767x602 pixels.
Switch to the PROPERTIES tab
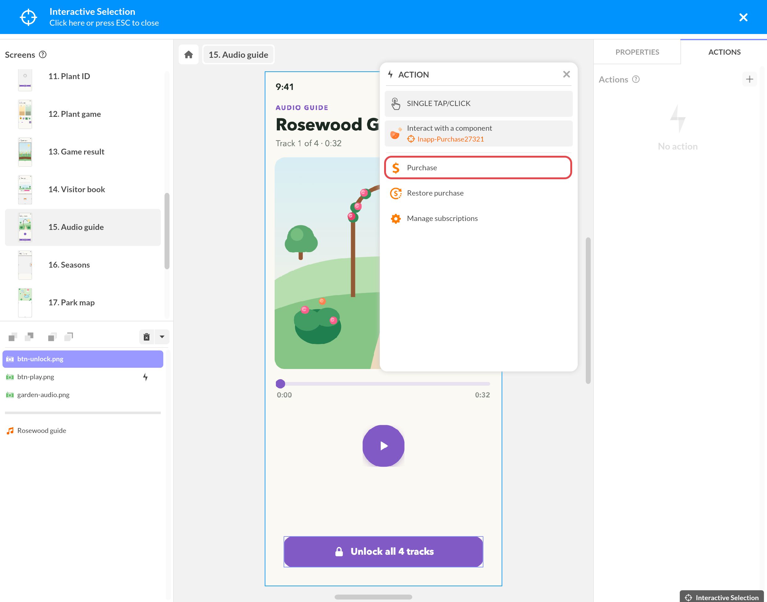pyautogui.click(x=637, y=52)
